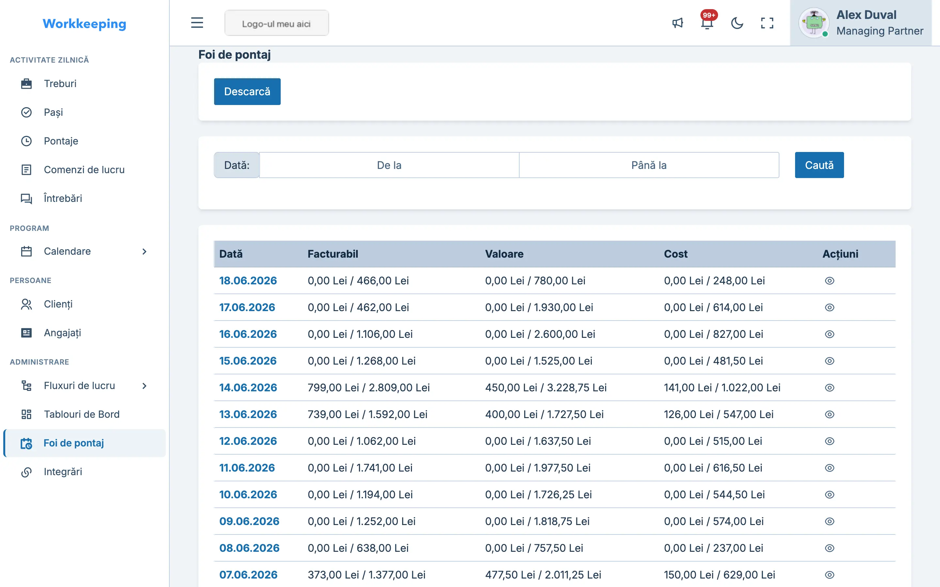Click the Pontaje clock icon
This screenshot has height=587, width=940.
[x=26, y=141]
